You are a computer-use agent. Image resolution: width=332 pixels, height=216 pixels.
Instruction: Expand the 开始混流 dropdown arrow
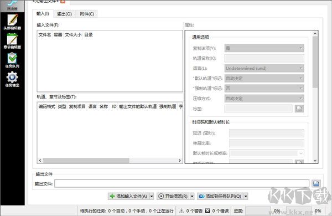coord(192,196)
